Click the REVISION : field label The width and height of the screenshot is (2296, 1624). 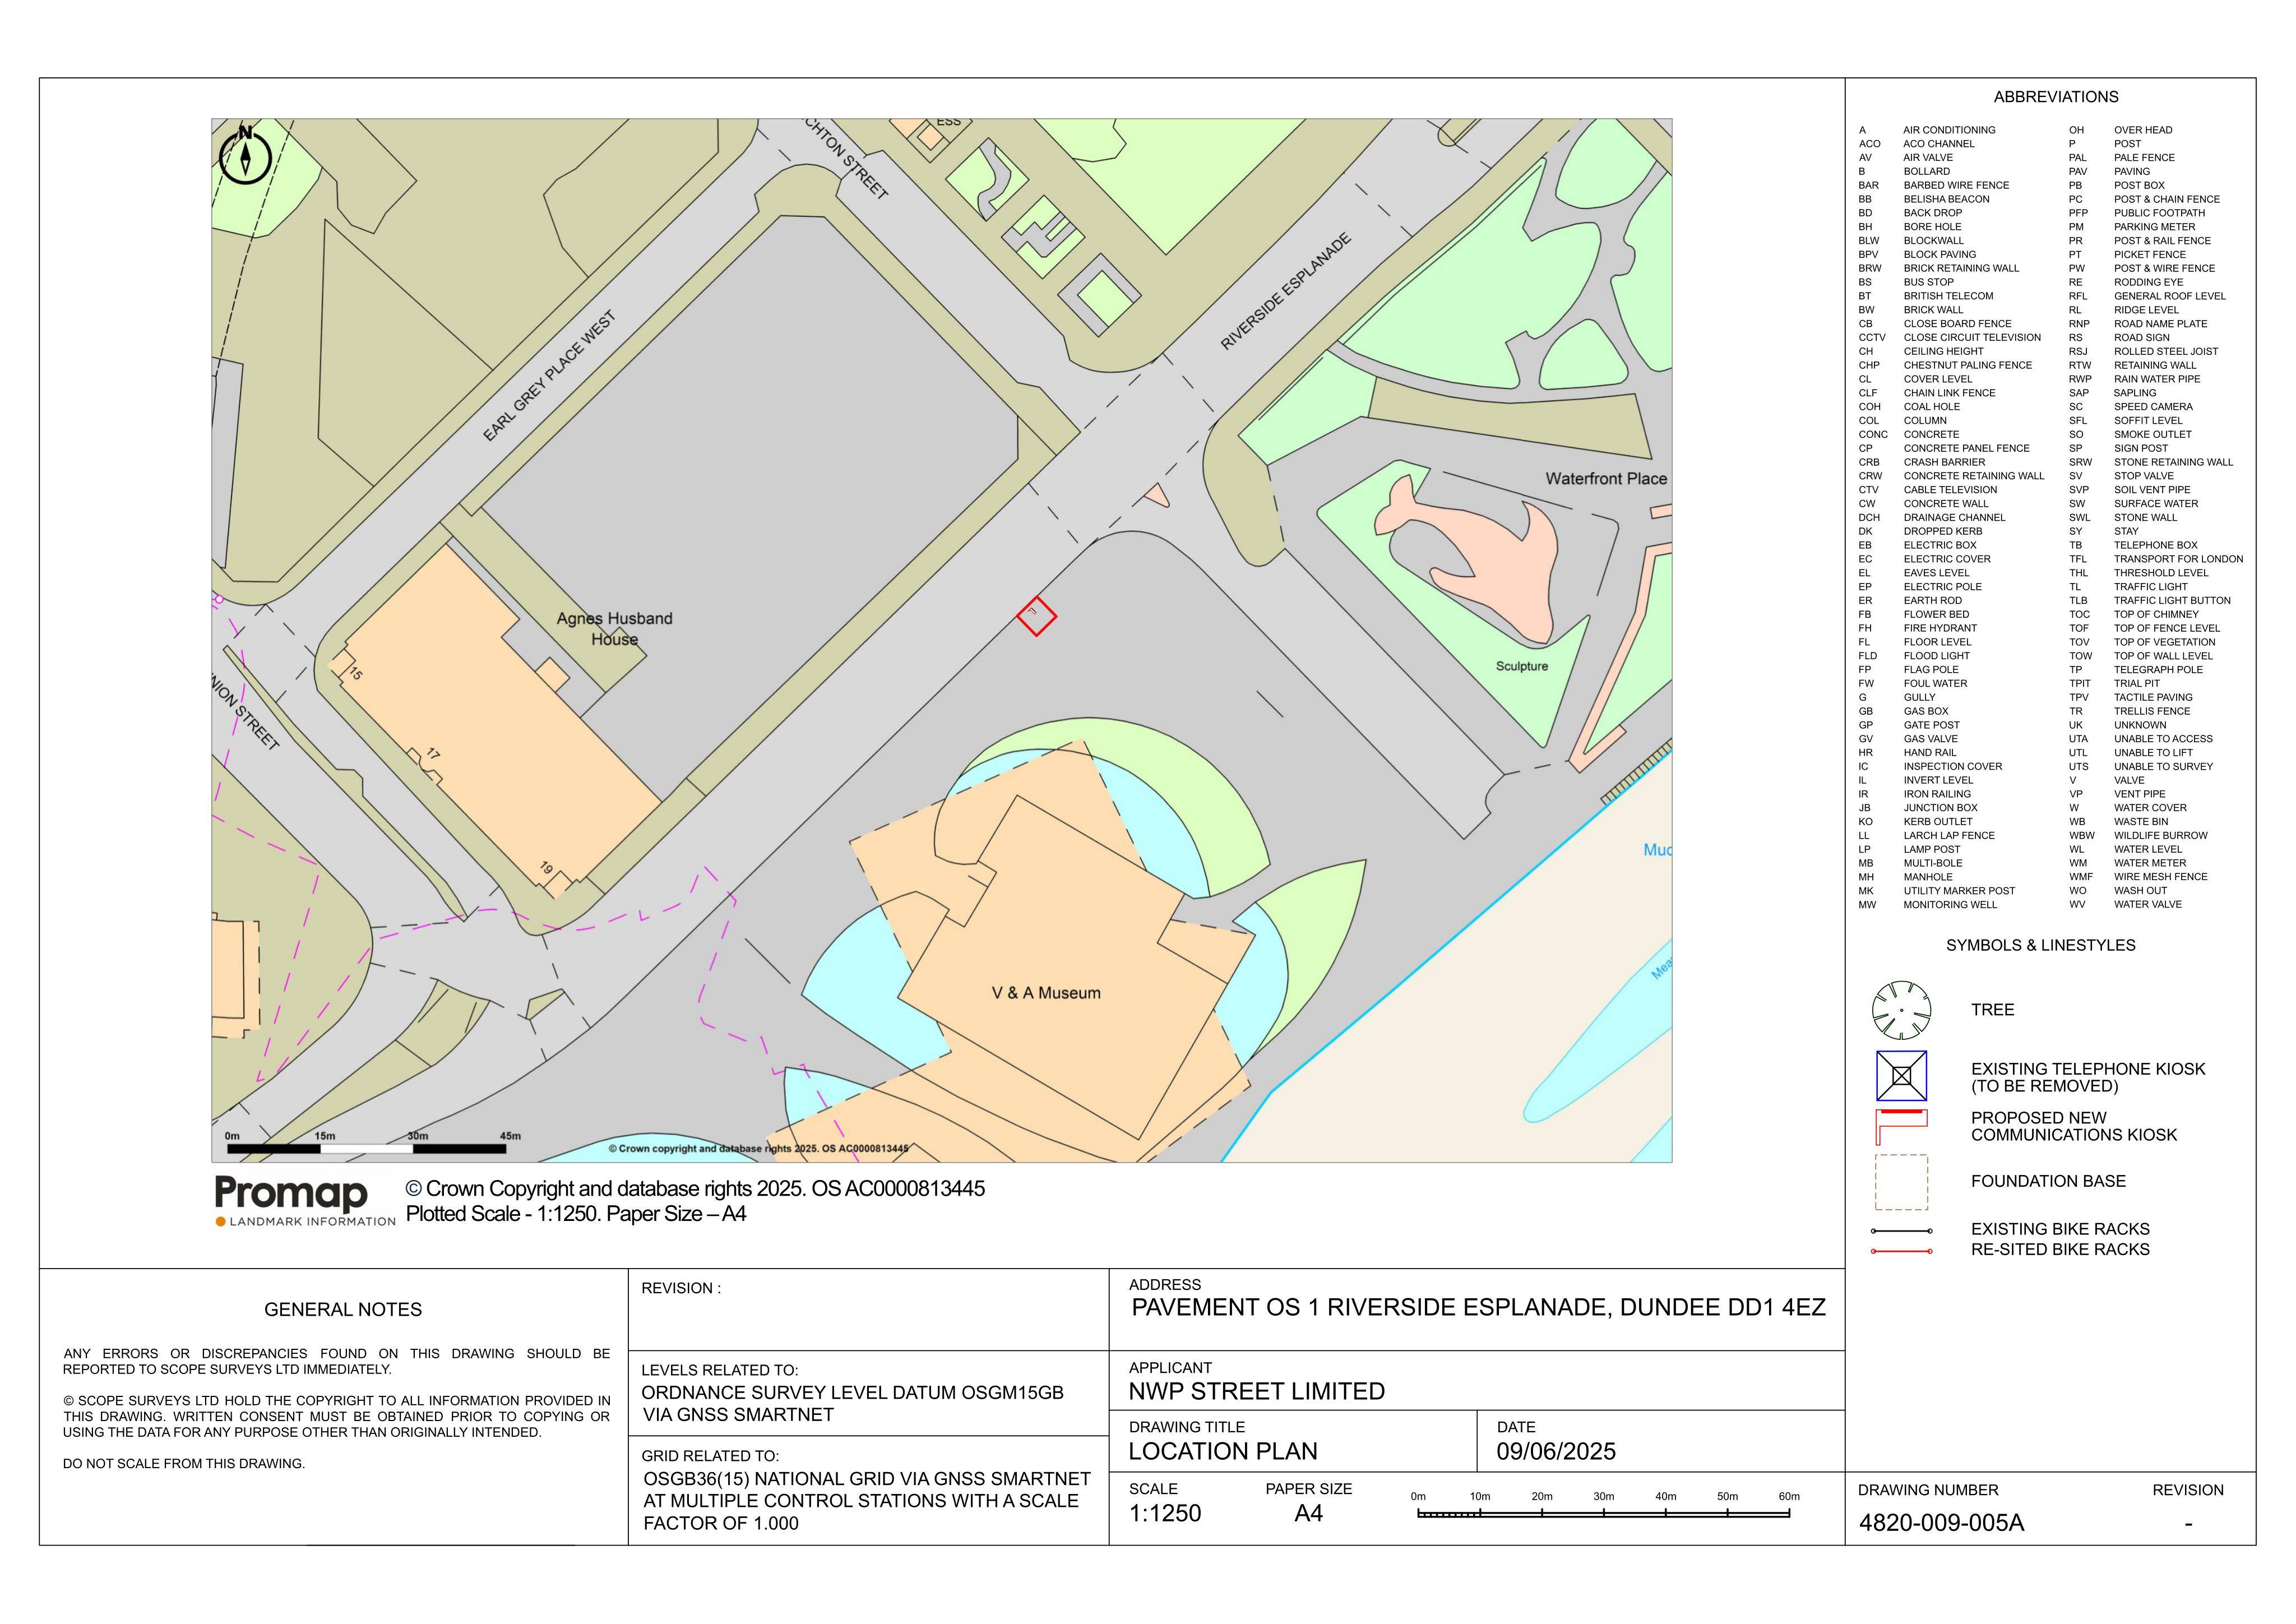click(681, 1288)
